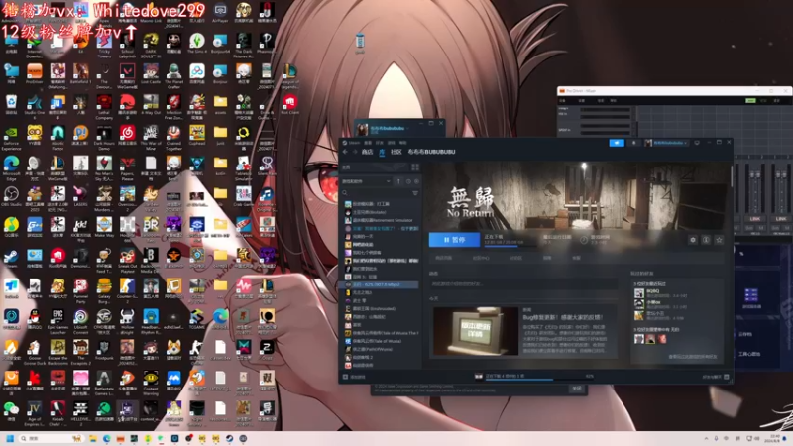Open Papers, Please desktop icon
This screenshot has width=793, height=446.
(127, 167)
